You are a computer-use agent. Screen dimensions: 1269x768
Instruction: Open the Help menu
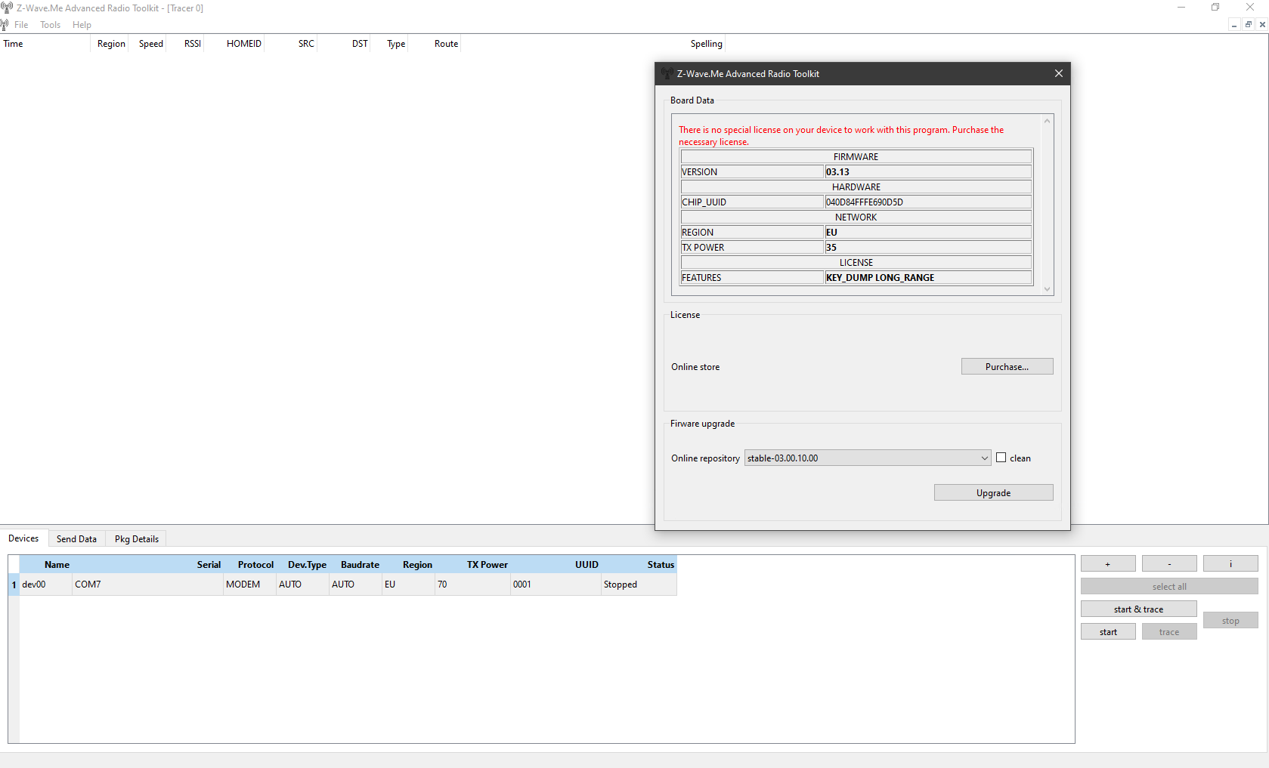(x=82, y=25)
